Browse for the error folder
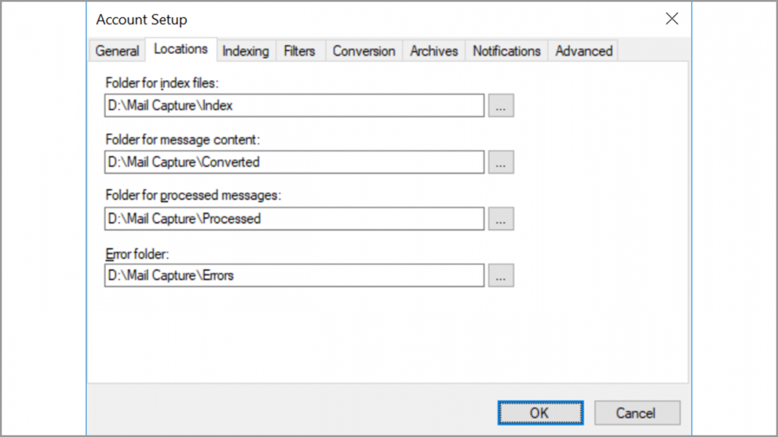This screenshot has width=778, height=437. pyautogui.click(x=500, y=276)
